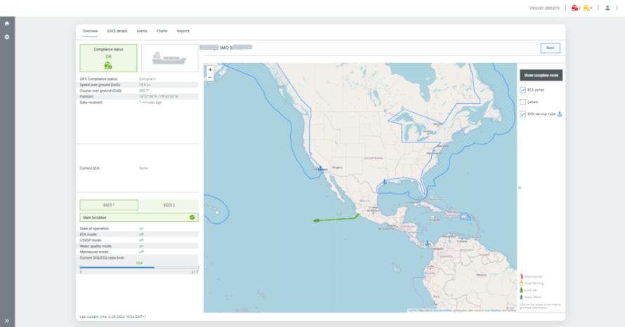Click the green vessel marker on the map

[316, 220]
